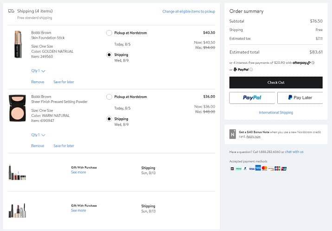This screenshot has height=231, width=332.
Task: Click the shipping truck icon
Action: pos(11,11)
